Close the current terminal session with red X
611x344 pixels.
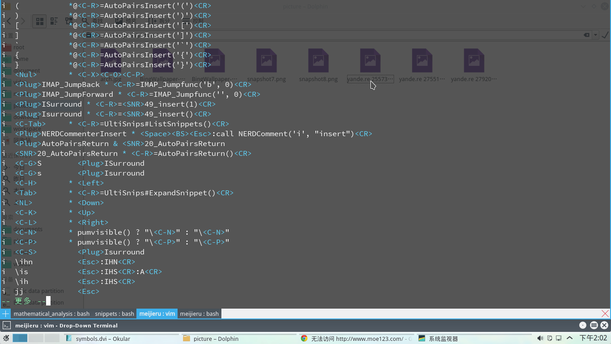pyautogui.click(x=605, y=314)
